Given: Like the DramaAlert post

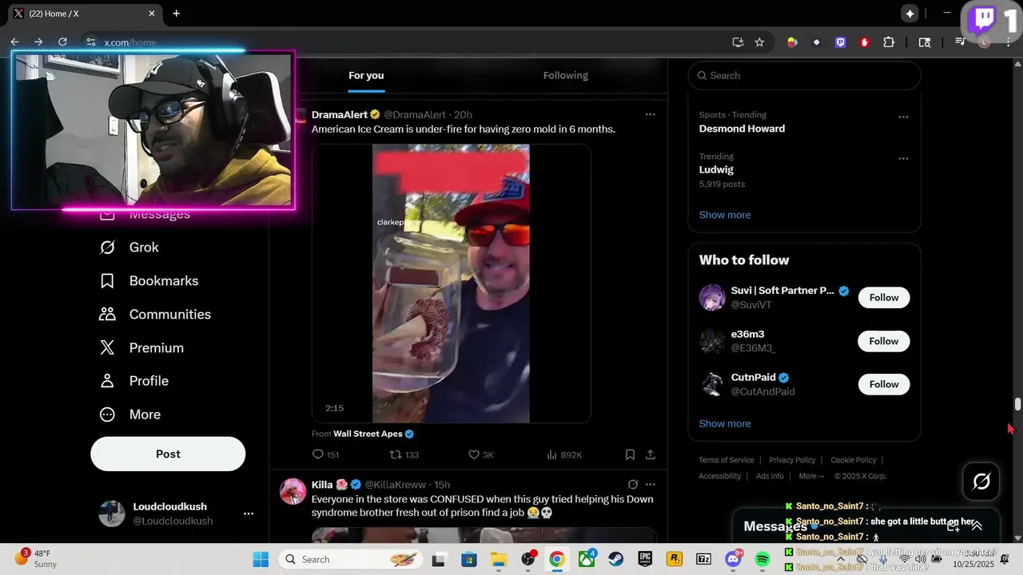Looking at the screenshot, I should click(x=481, y=454).
